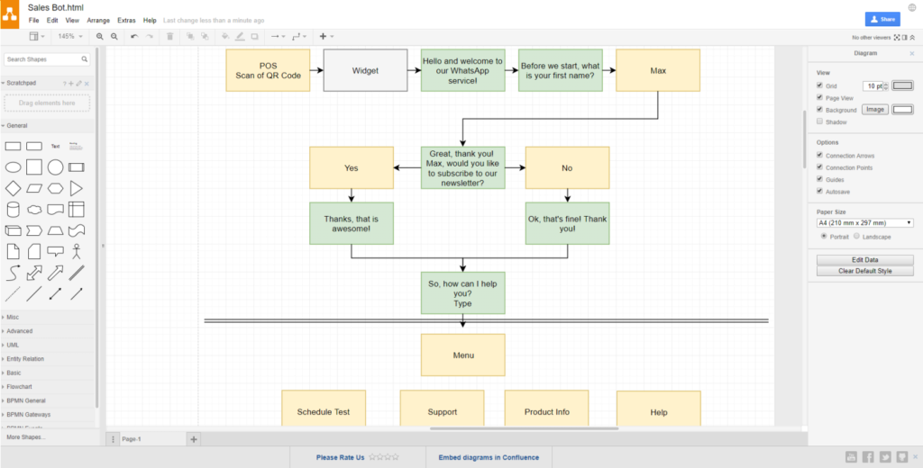The image size is (923, 468).
Task: Click the undo arrow in toolbar
Action: tap(134, 37)
